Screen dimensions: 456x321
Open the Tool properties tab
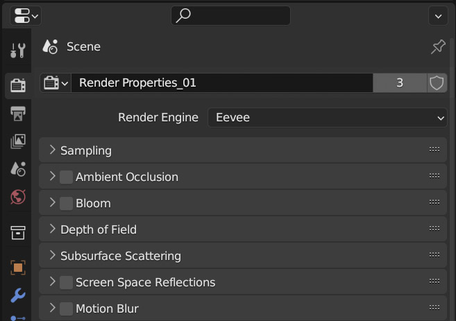18,51
